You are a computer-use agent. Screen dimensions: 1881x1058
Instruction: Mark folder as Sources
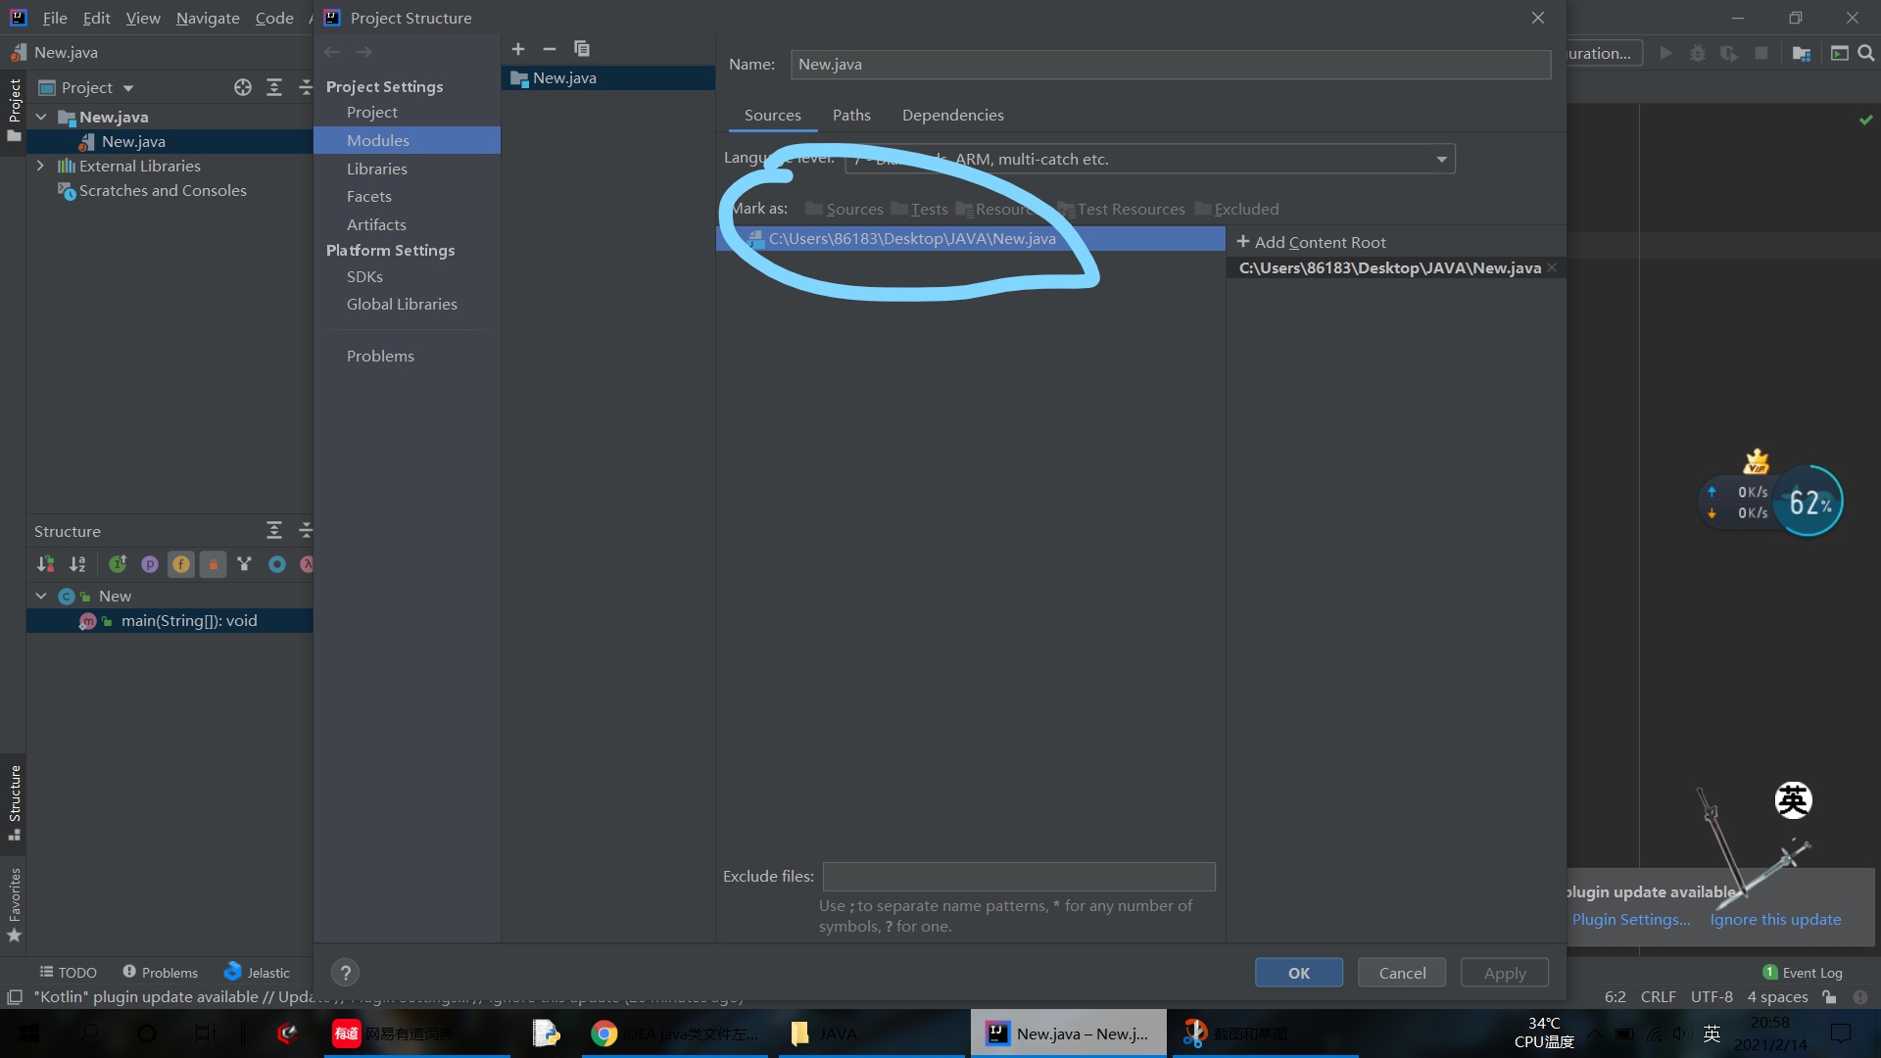[844, 209]
